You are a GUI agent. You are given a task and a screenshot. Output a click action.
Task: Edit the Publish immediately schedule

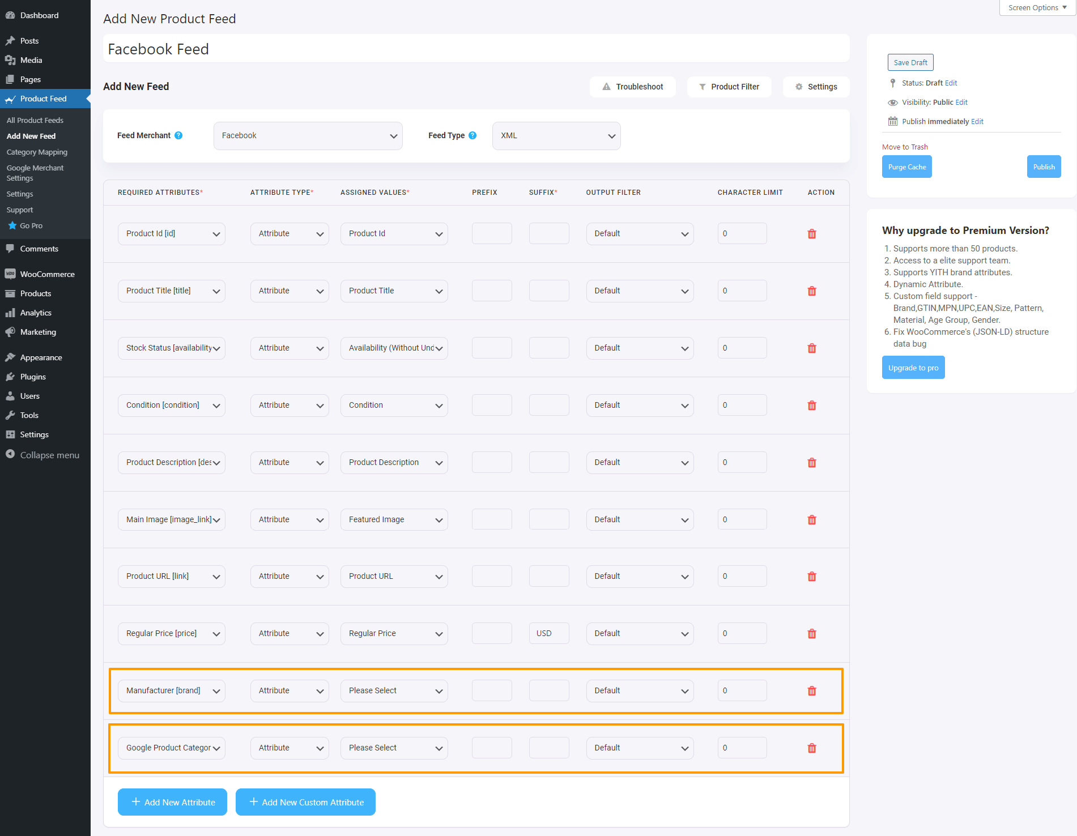(x=977, y=121)
